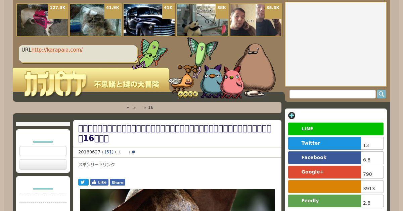The height and width of the screenshot is (211, 403).
Task: Open the fluffy animal thumbnail 41.9K
Action: (96, 20)
